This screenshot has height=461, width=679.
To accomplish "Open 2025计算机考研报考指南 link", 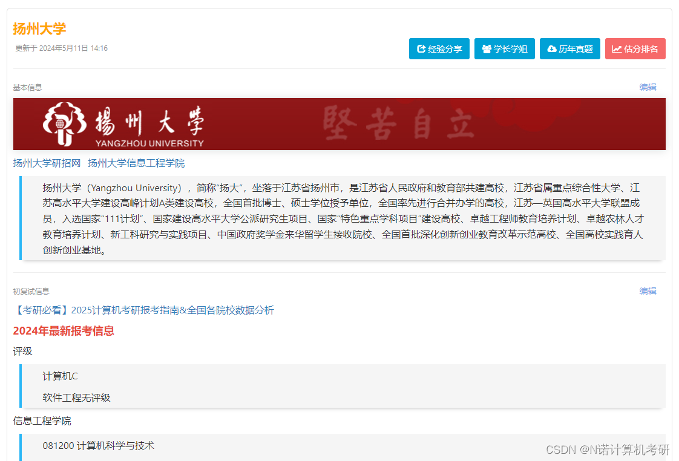I will coord(143,310).
